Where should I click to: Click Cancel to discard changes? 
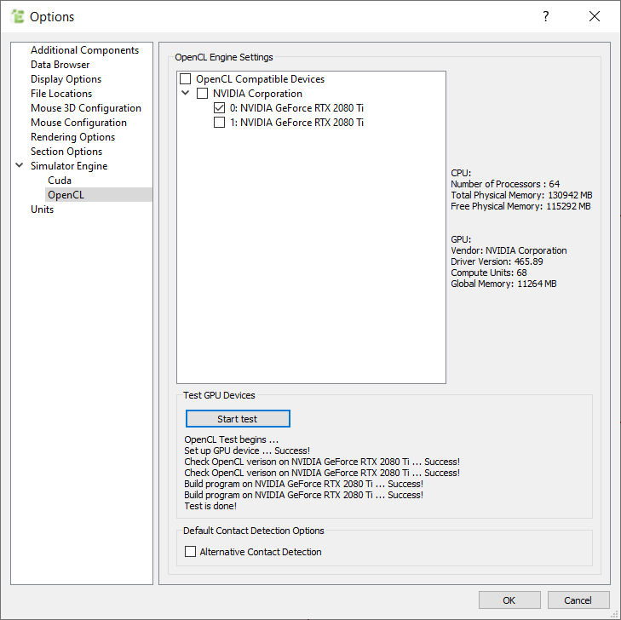578,600
